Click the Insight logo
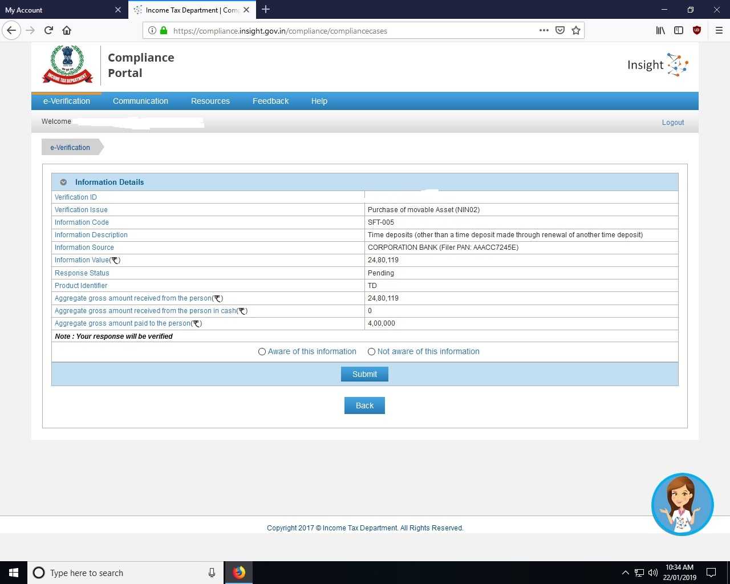The width and height of the screenshot is (730, 584). pos(658,65)
